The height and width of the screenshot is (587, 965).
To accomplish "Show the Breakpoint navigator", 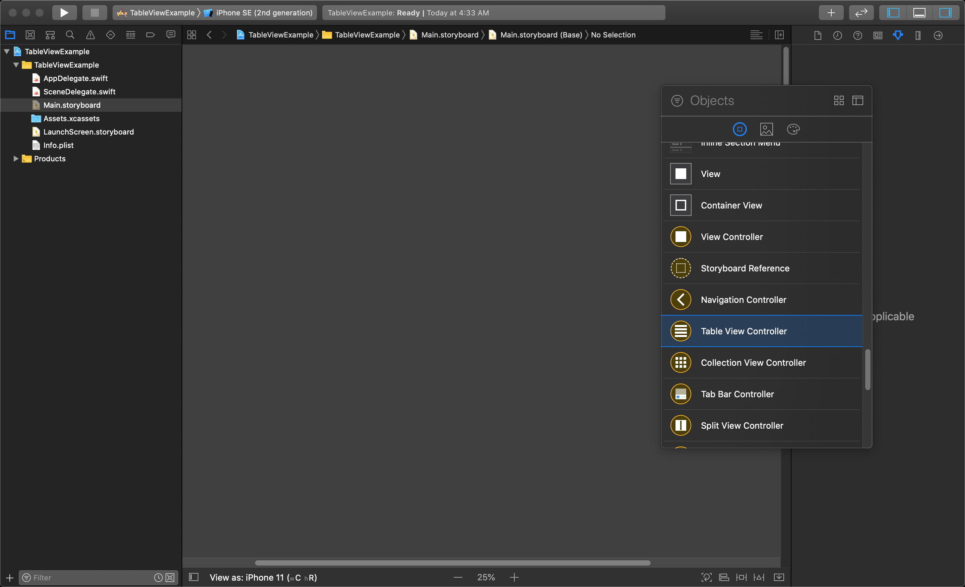I will [151, 35].
